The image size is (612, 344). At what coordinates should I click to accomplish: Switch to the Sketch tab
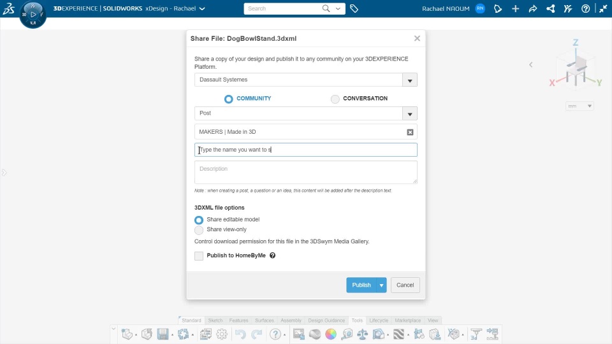pyautogui.click(x=215, y=320)
